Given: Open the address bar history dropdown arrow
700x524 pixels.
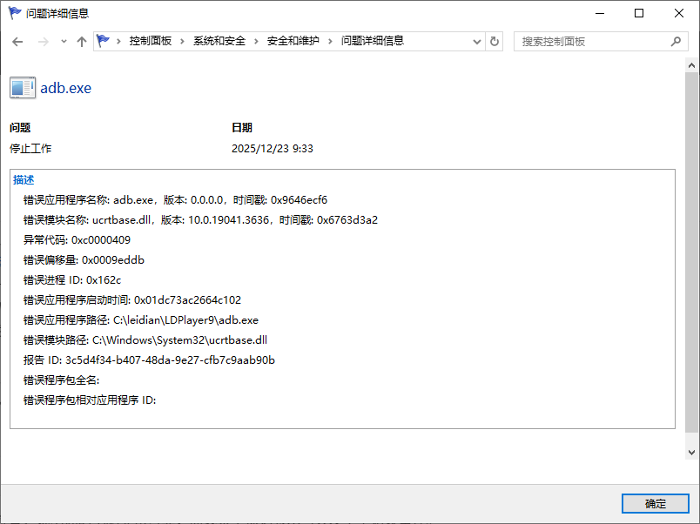Looking at the screenshot, I should pyautogui.click(x=475, y=41).
